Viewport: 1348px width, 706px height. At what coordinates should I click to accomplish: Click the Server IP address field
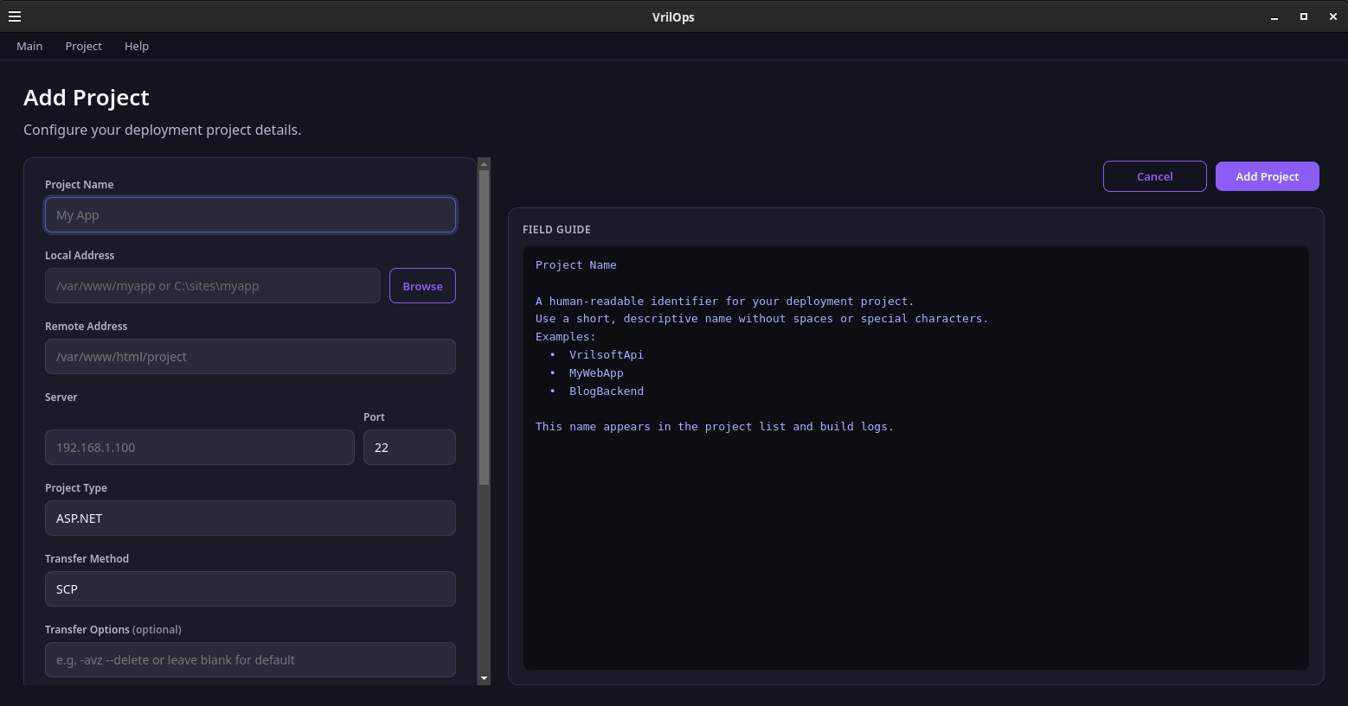(x=200, y=448)
